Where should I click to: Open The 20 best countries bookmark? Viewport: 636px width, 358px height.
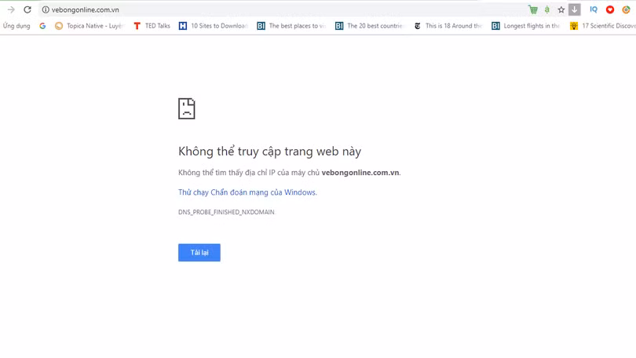point(370,26)
